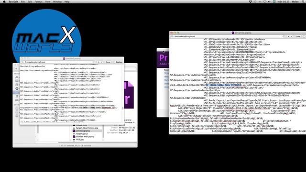The width and height of the screenshot is (306, 172).
Task: Click search field in Untitled.prproj window
Action: pyautogui.click(x=58, y=62)
